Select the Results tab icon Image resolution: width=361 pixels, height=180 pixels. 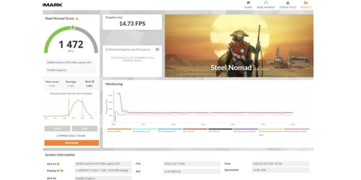click(x=306, y=3)
